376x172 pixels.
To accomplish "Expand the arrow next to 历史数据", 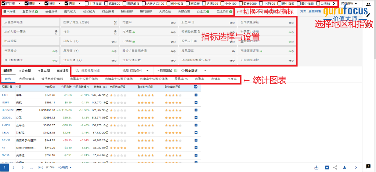I will (x=205, y=71).
